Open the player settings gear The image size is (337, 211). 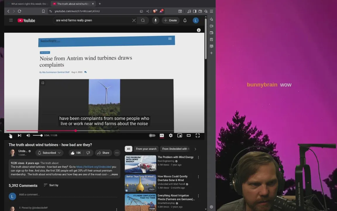[171, 135]
